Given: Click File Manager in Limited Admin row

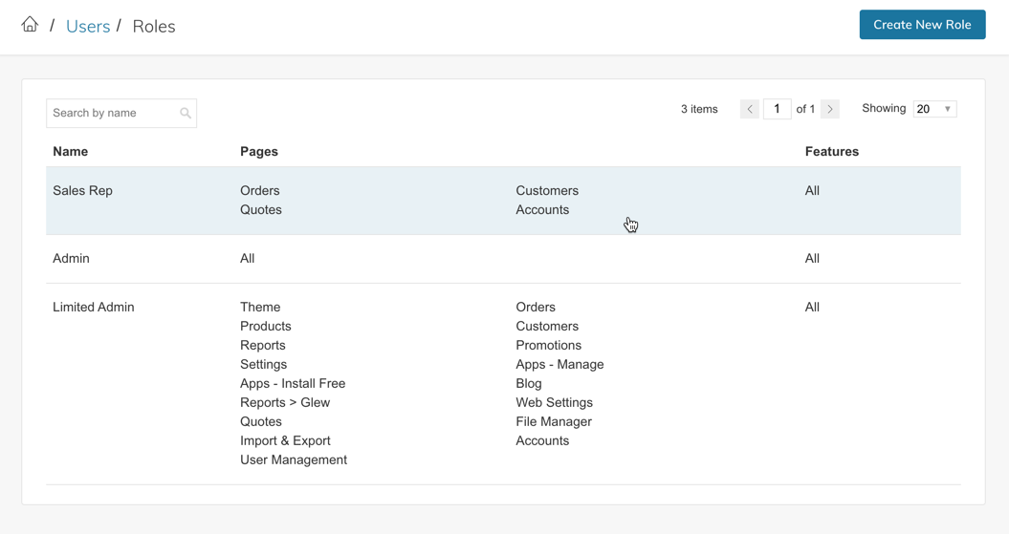Looking at the screenshot, I should (554, 422).
